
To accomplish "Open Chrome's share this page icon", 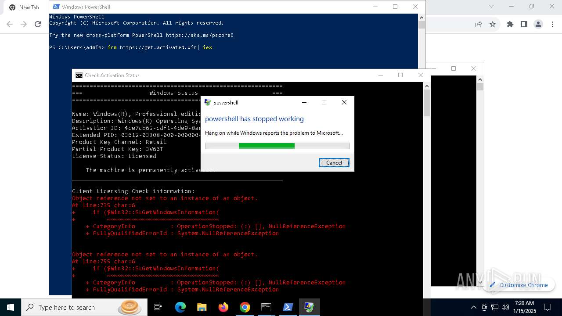I will click(x=479, y=25).
